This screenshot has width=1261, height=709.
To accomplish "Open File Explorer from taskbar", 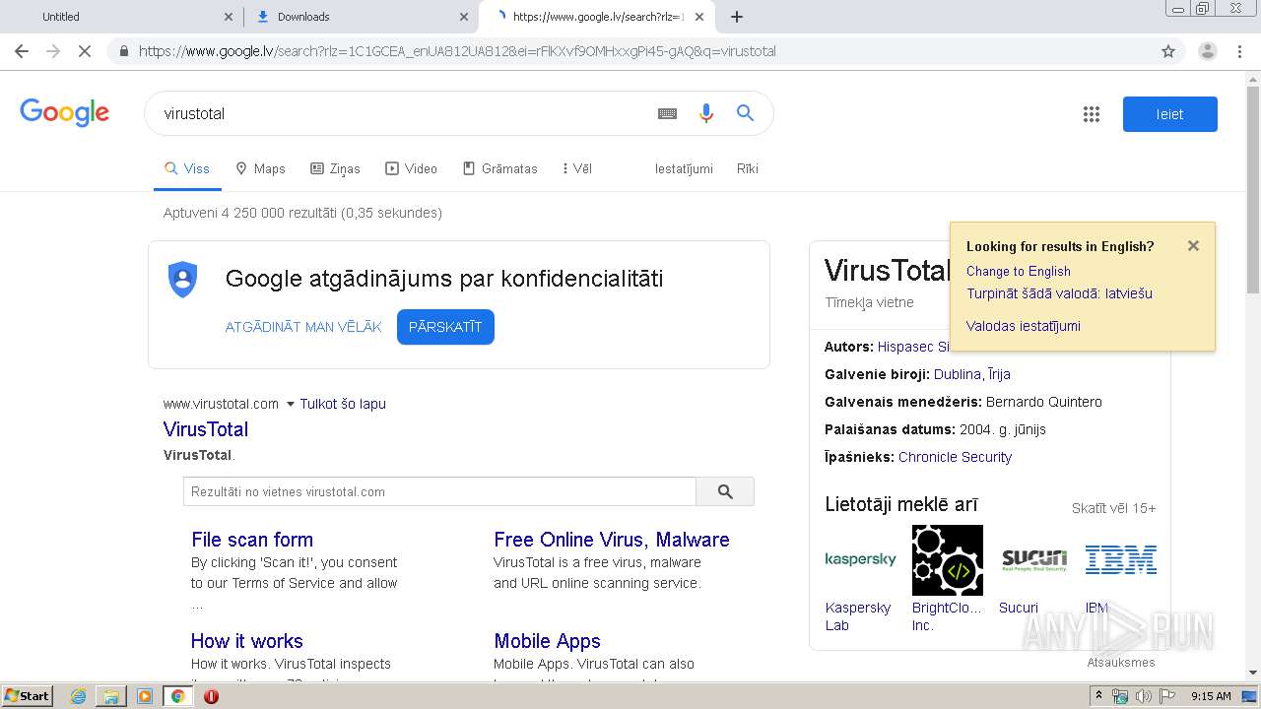I will [111, 696].
